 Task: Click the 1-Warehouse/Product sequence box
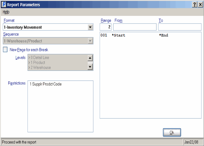click(x=48, y=41)
